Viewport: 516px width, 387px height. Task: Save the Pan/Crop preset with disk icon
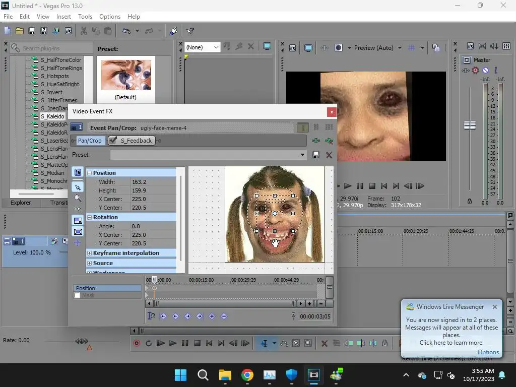316,155
